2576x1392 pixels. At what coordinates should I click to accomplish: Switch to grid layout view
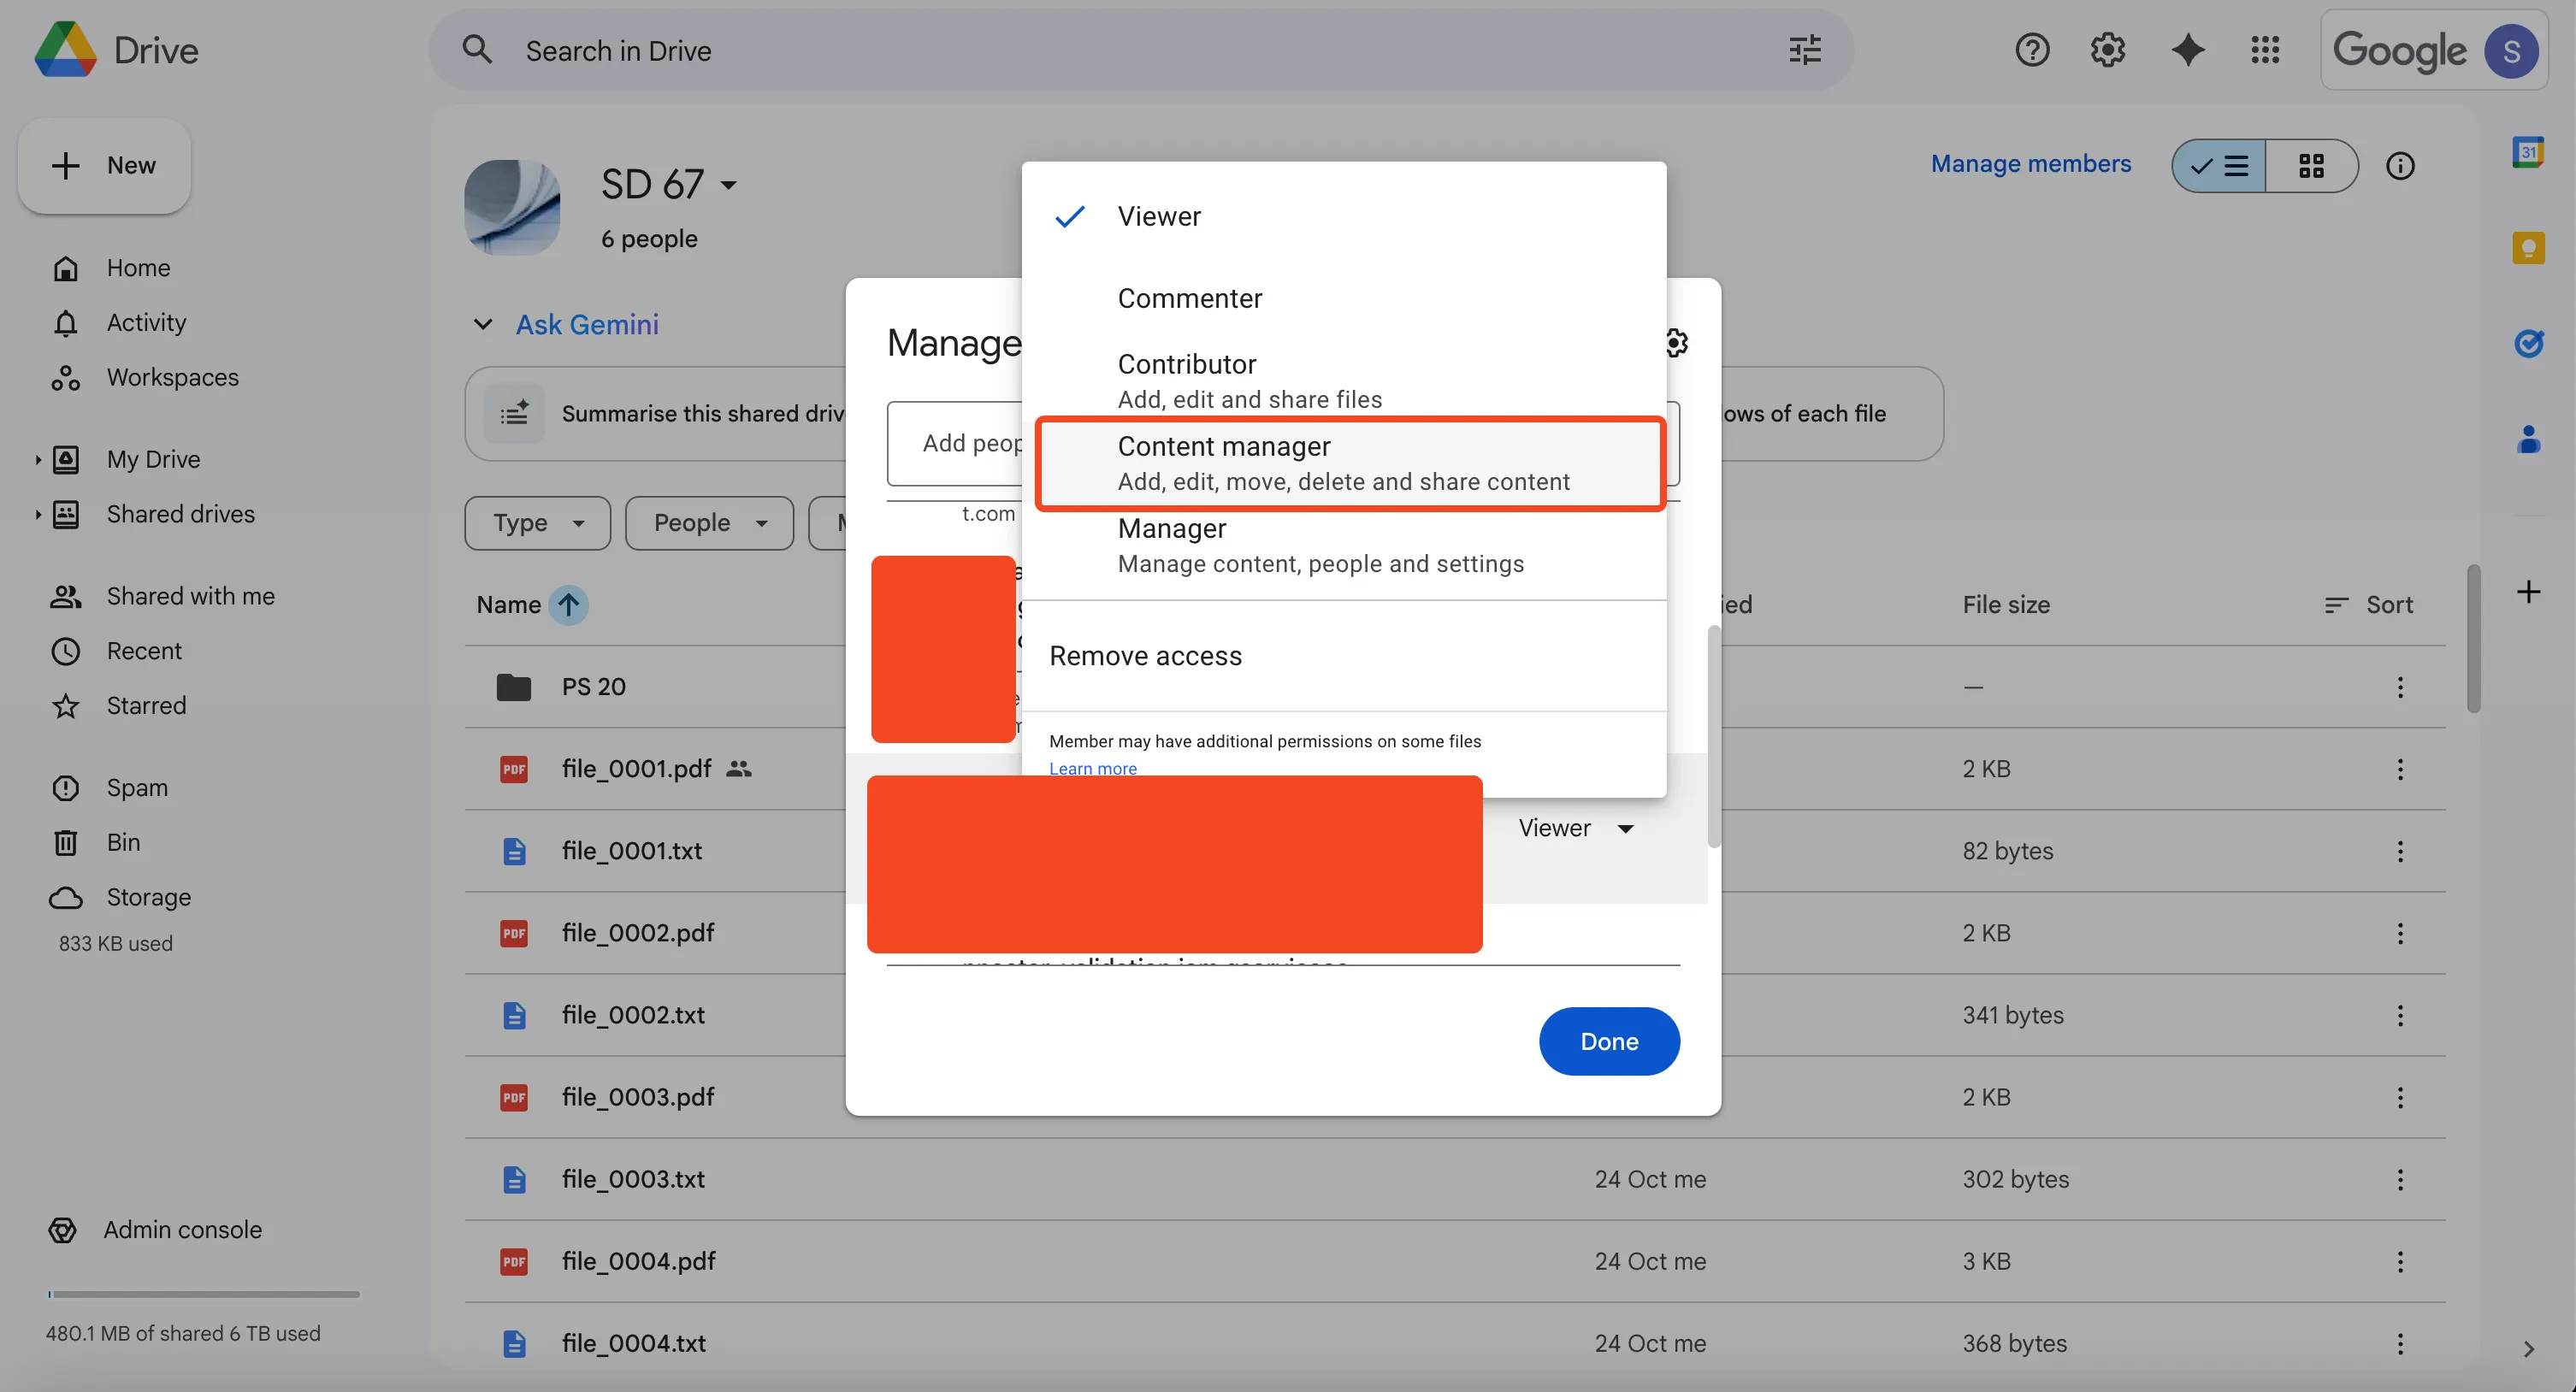pyautogui.click(x=2311, y=166)
